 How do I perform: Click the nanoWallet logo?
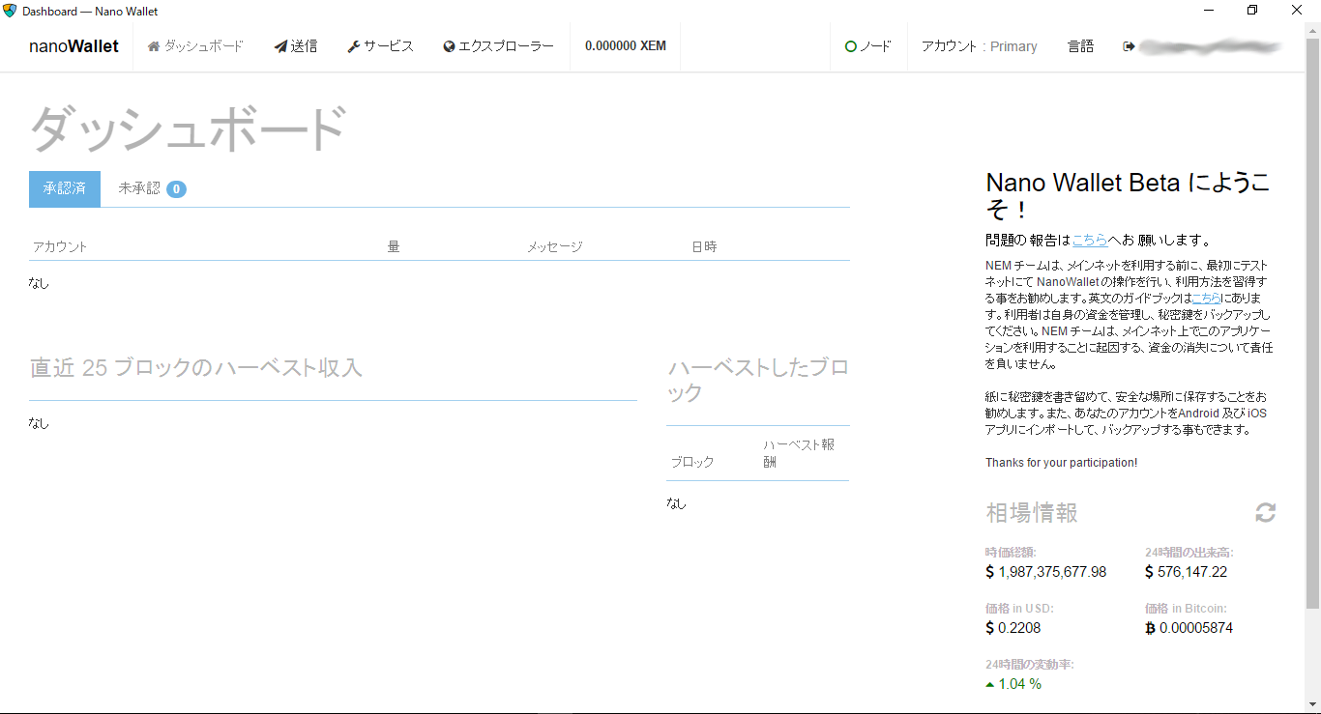(73, 46)
